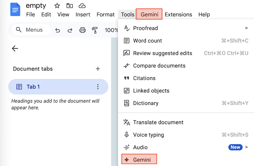Click the Gemini sparkle icon in menu
The width and height of the screenshot is (254, 166).
(x=126, y=160)
